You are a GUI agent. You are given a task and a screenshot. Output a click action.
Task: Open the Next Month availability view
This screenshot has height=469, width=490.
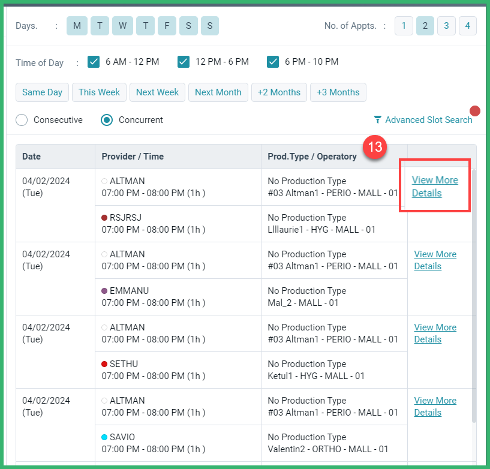tap(218, 92)
